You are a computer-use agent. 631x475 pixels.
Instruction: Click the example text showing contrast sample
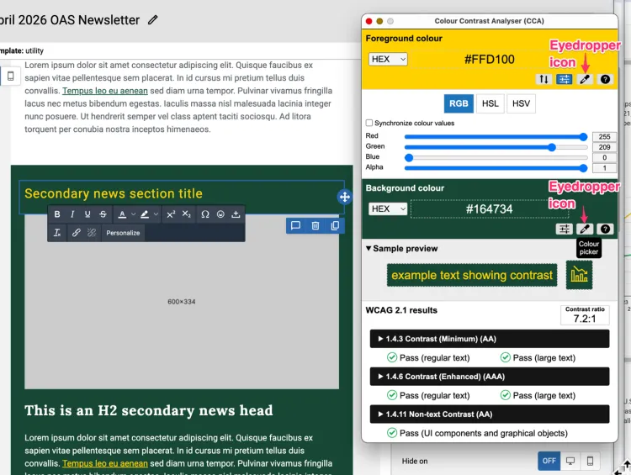pos(472,275)
